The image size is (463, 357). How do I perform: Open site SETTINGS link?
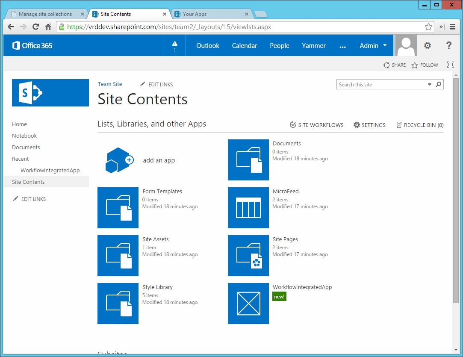point(369,125)
